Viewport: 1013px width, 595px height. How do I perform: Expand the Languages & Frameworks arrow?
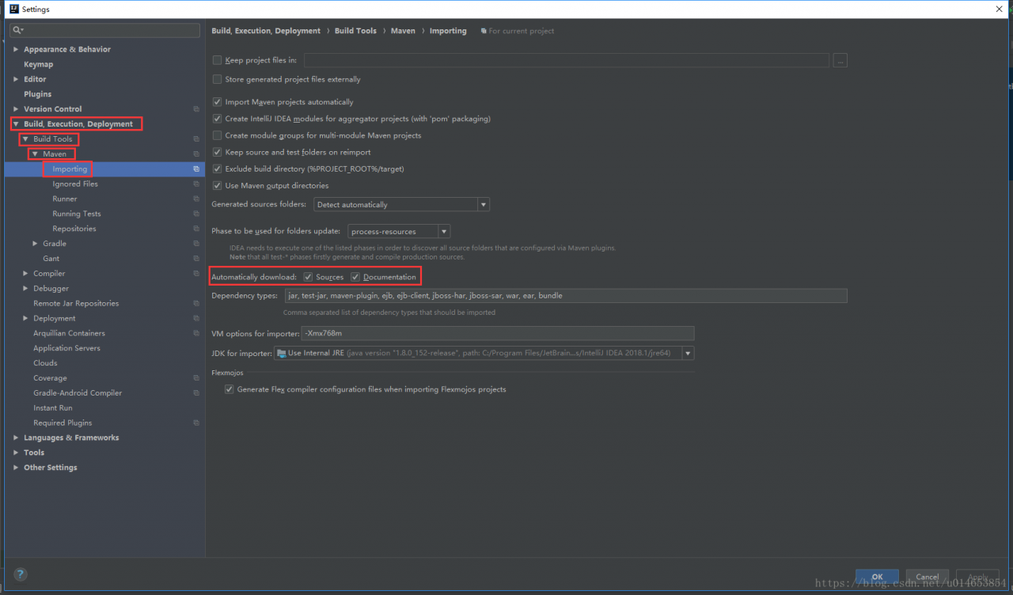(16, 438)
